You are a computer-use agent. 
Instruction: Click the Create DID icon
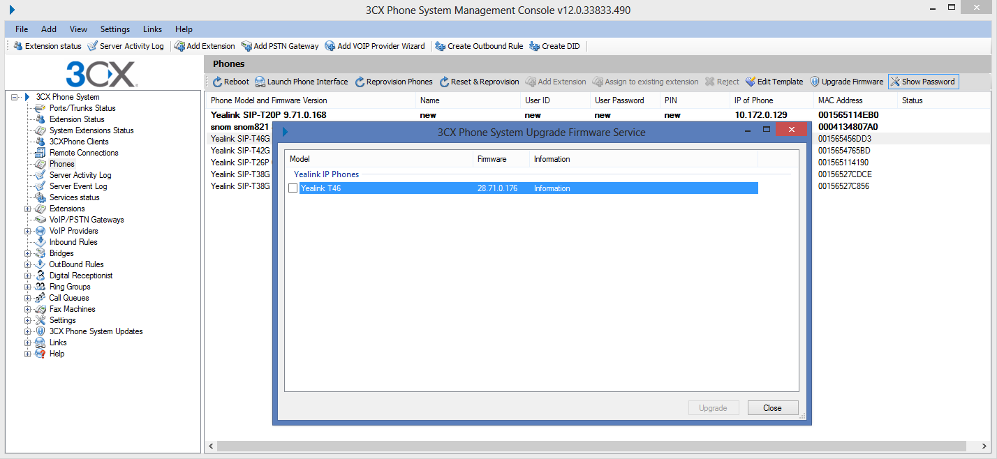(x=535, y=46)
